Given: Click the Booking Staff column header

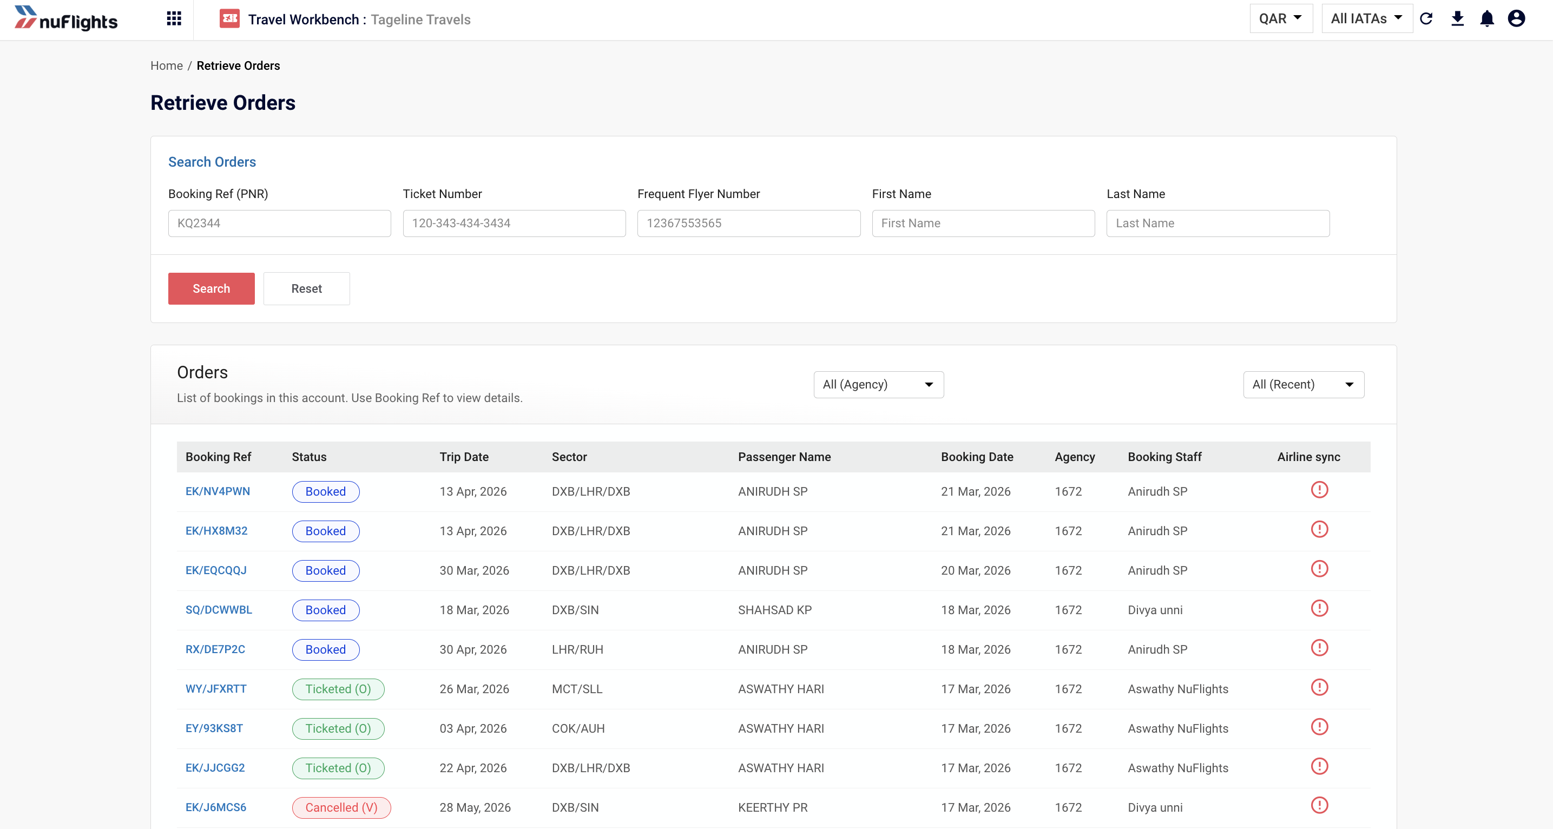Looking at the screenshot, I should [x=1164, y=457].
